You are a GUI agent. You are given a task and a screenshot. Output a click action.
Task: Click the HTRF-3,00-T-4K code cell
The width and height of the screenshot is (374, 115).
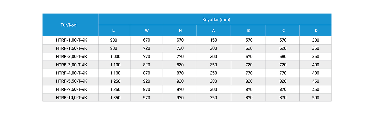pyautogui.click(x=70, y=65)
